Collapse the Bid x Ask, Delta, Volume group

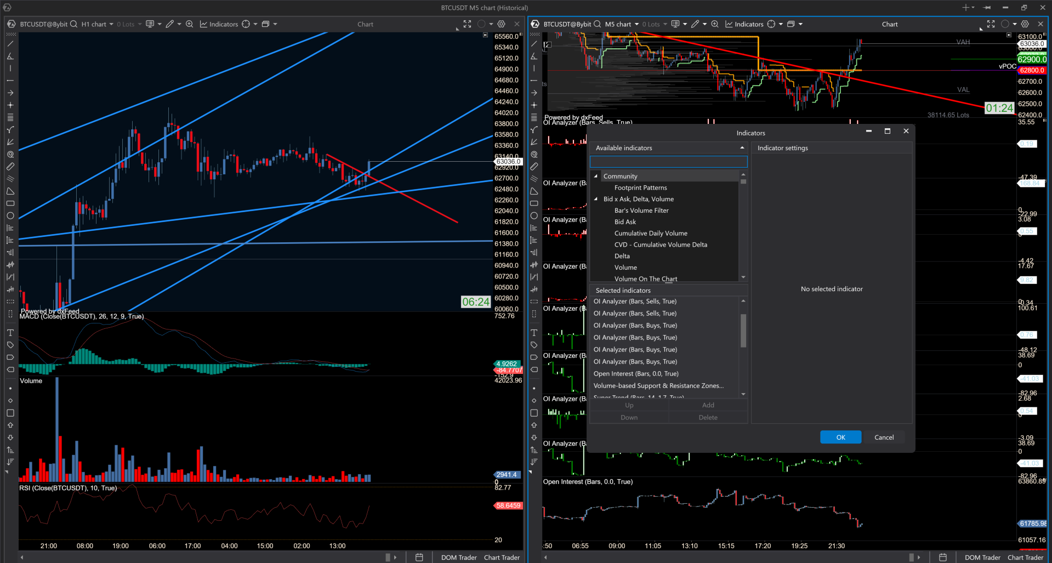pos(596,199)
